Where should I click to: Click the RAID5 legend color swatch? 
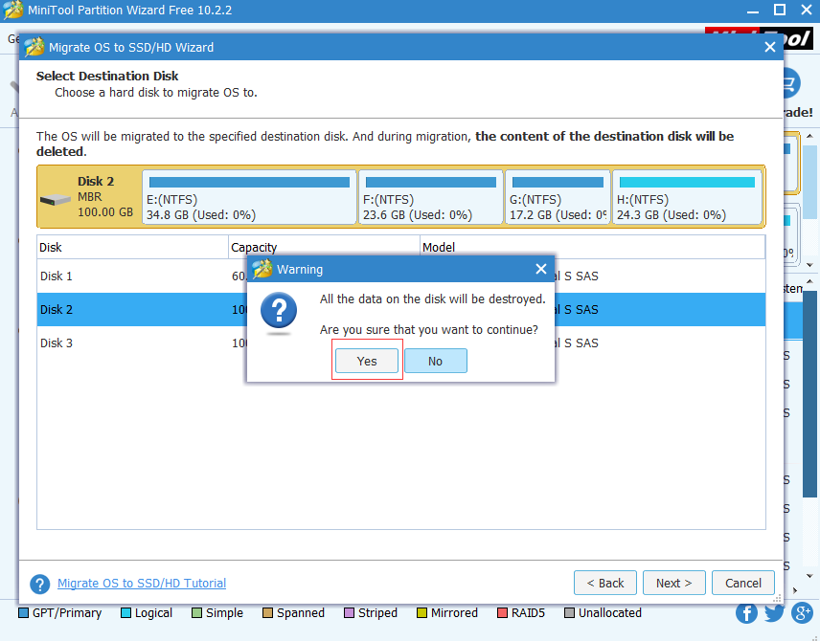(502, 613)
